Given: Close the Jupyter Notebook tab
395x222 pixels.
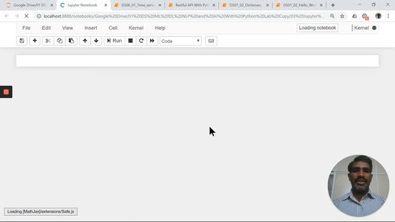Looking at the screenshot, I should [x=106, y=5].
